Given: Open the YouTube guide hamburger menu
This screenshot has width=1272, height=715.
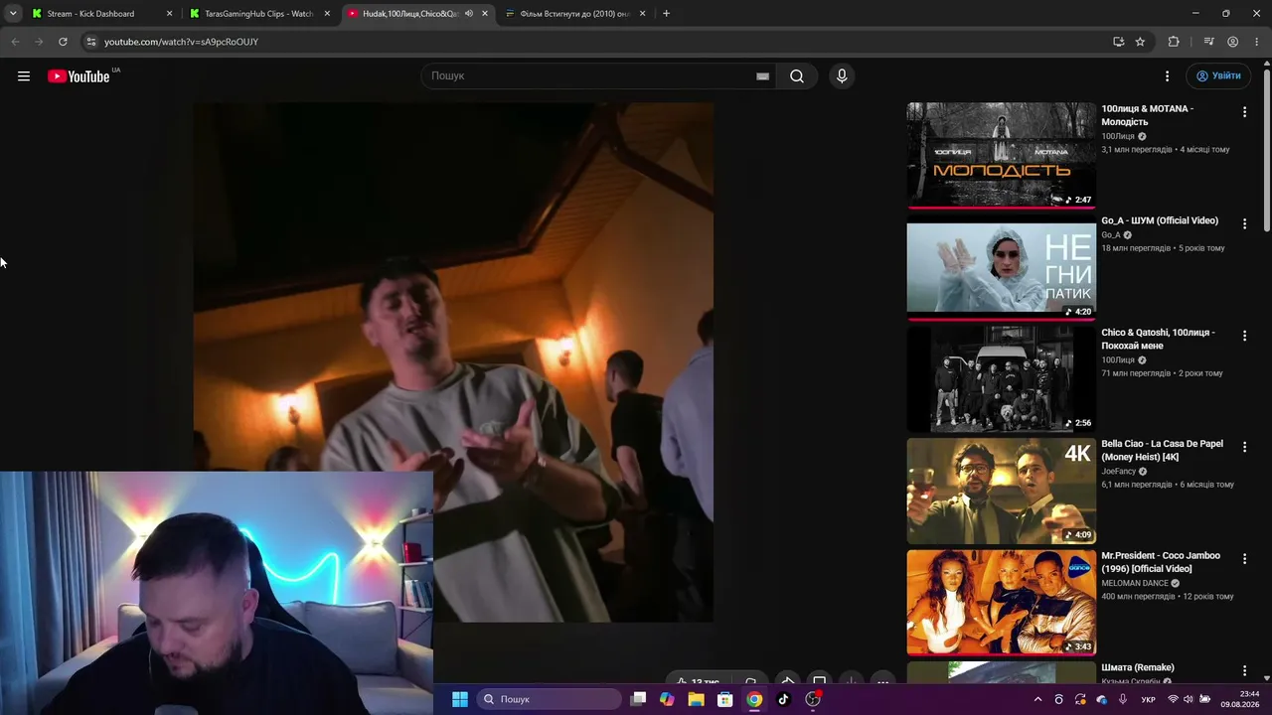Looking at the screenshot, I should 24,76.
